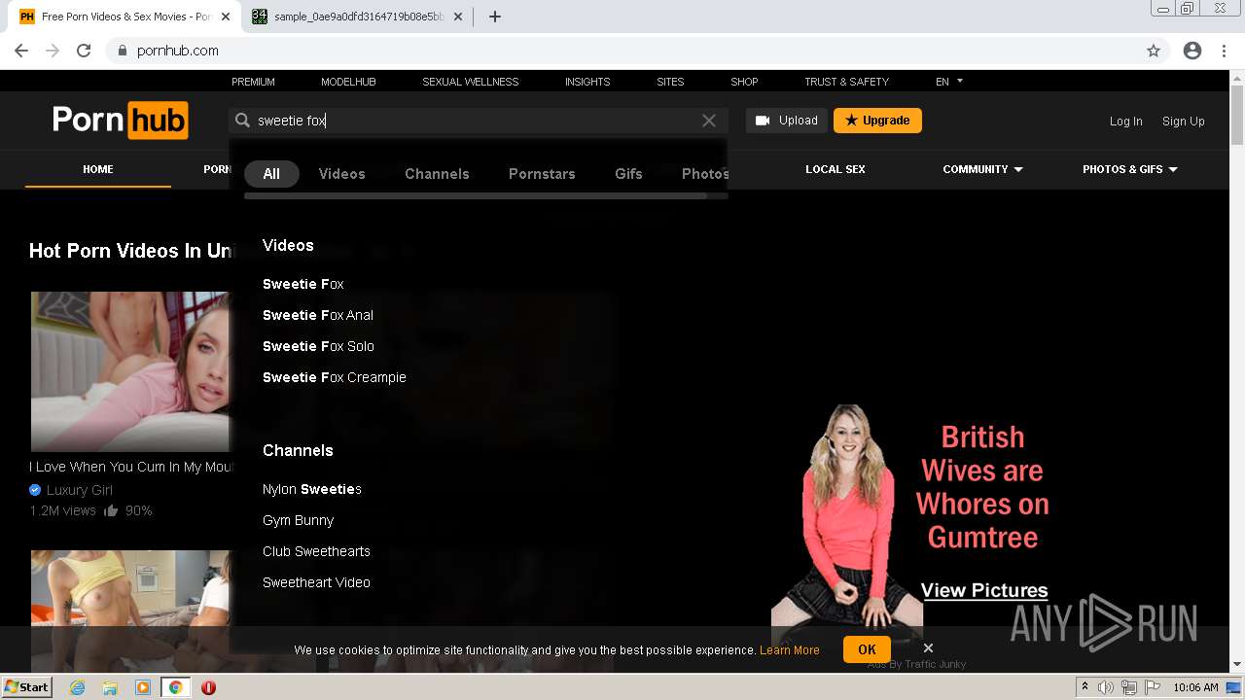Click the View Pictures ad link
This screenshot has height=700, width=1245.
(x=984, y=590)
